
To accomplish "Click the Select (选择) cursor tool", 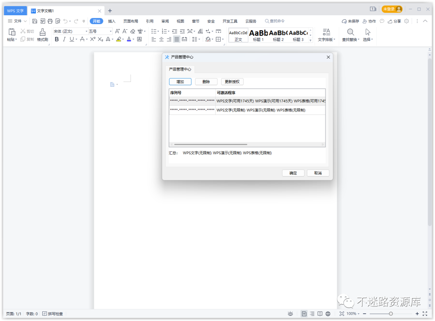I will pyautogui.click(x=368, y=35).
